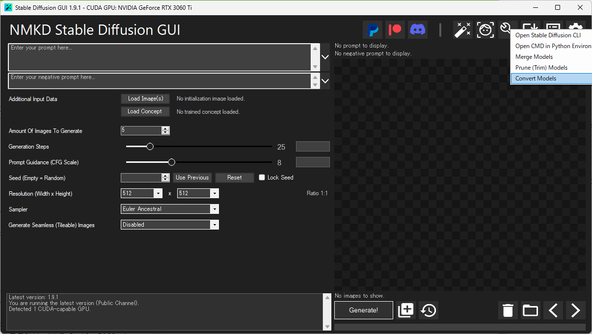Viewport: 592px width, 334px height.
Task: Click the Generate! button
Action: click(x=364, y=310)
